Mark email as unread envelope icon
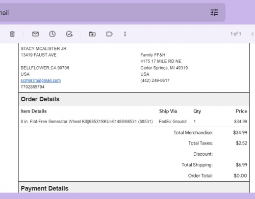255x199 pixels. coord(35,34)
